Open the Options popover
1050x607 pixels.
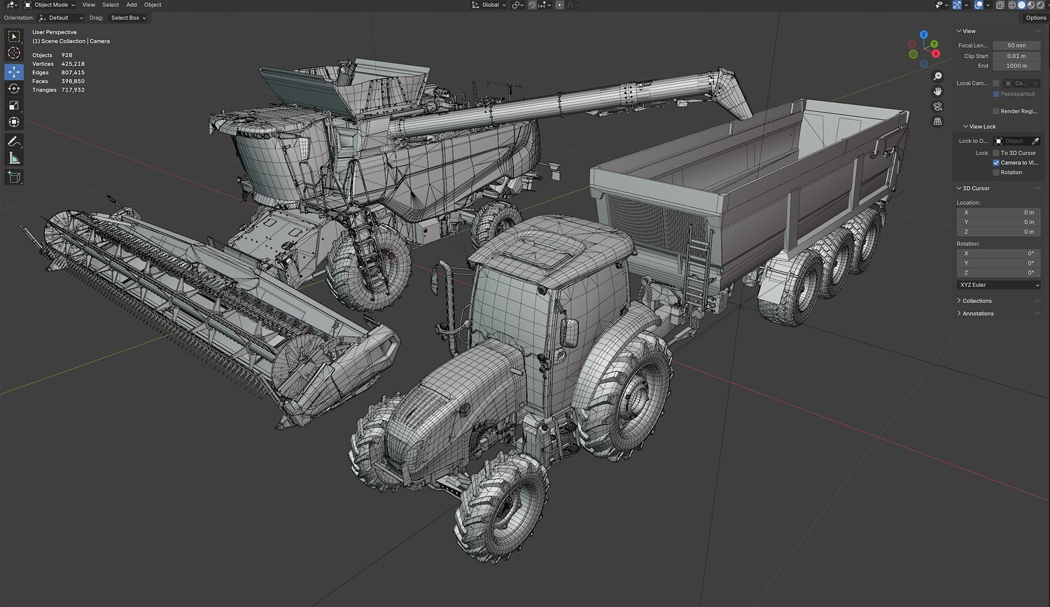(x=1036, y=18)
